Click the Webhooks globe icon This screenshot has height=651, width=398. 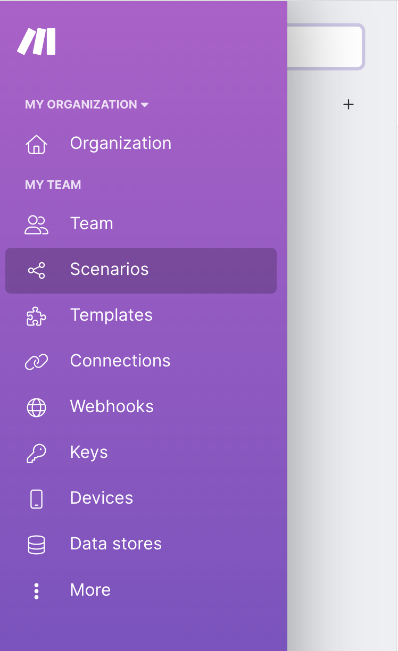click(x=36, y=407)
